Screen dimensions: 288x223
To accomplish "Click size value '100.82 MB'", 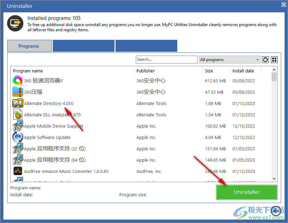I will click(215, 126).
